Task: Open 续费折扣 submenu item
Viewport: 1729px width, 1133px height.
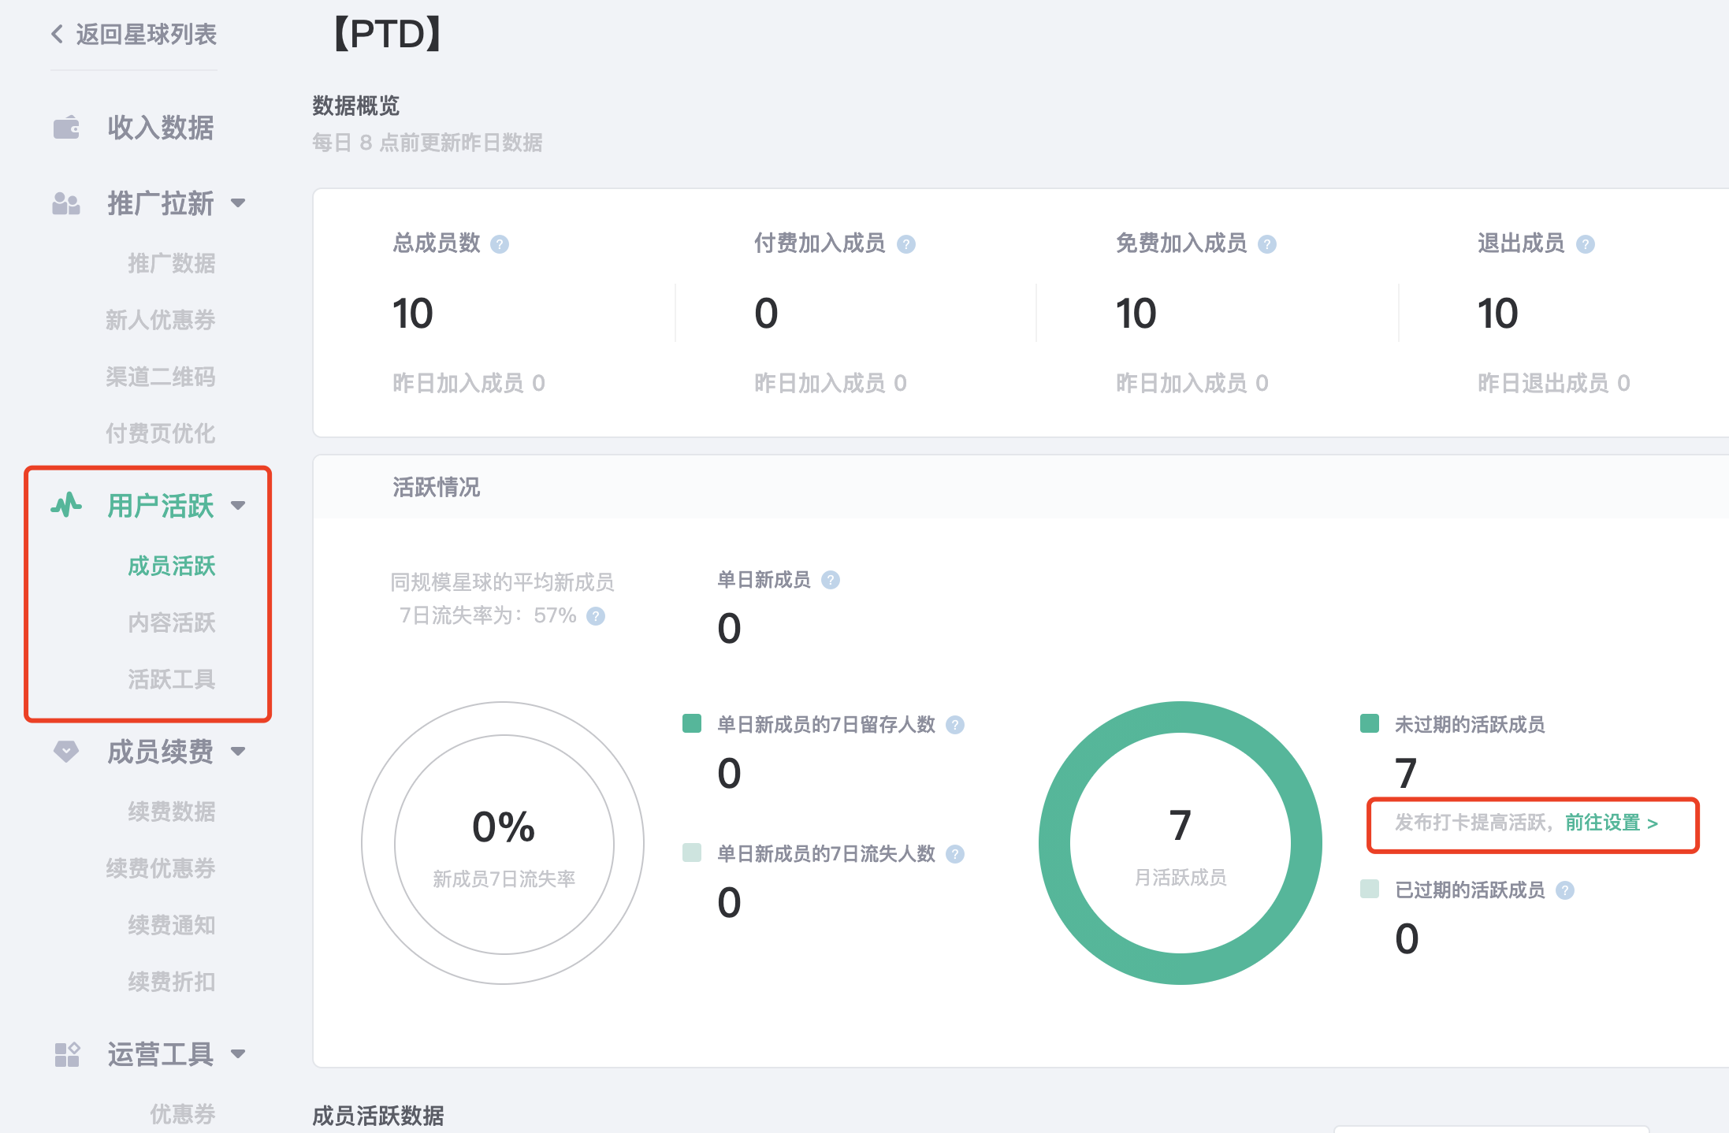Action: point(172,982)
